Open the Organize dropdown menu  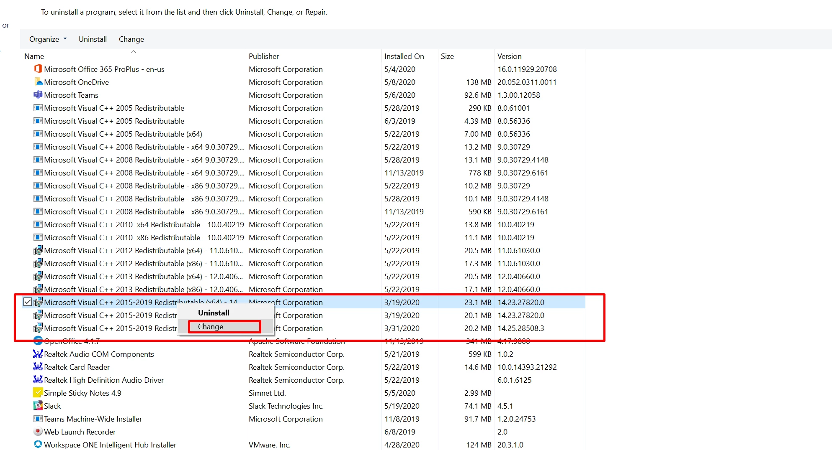[48, 39]
